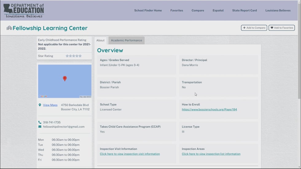Click the phone number 318-741-1735
This screenshot has width=301, height=169.
click(52, 122)
